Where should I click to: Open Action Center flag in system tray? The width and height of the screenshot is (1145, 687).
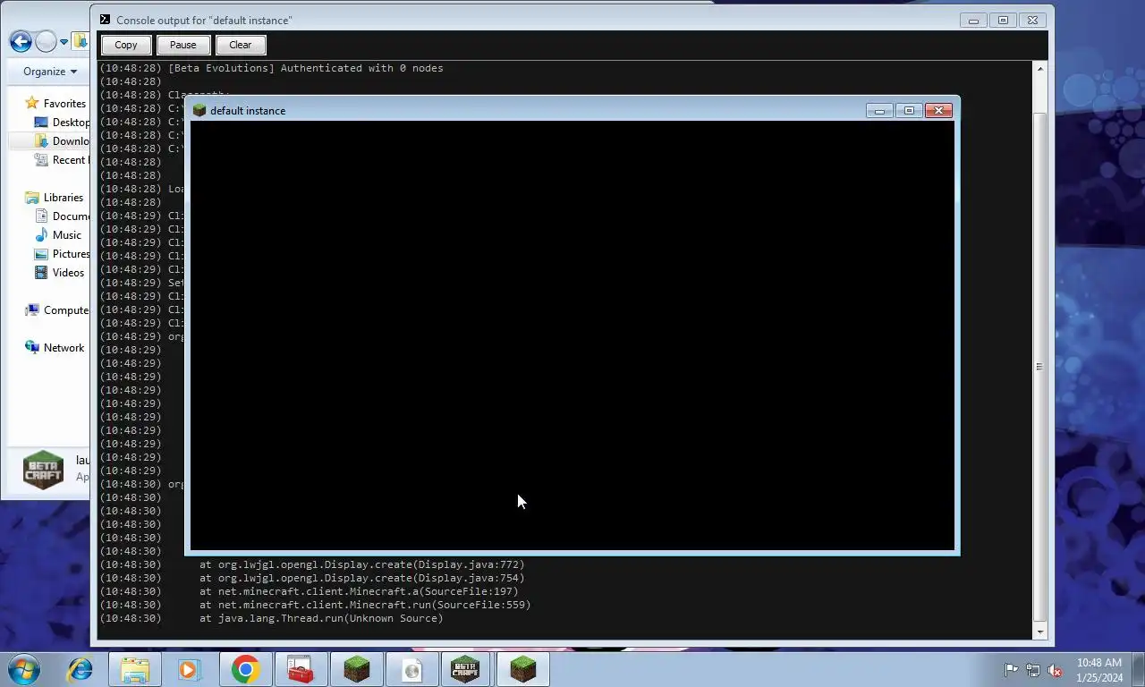coord(1012,670)
